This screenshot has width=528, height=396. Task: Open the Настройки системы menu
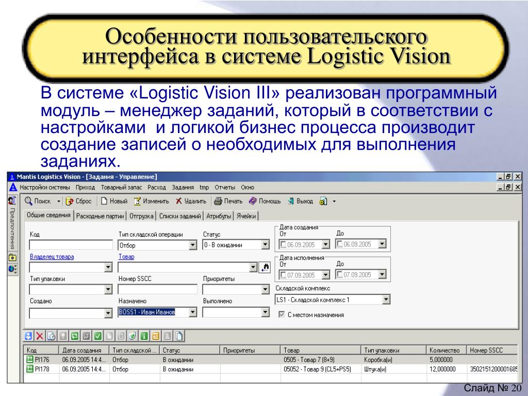[x=45, y=187]
